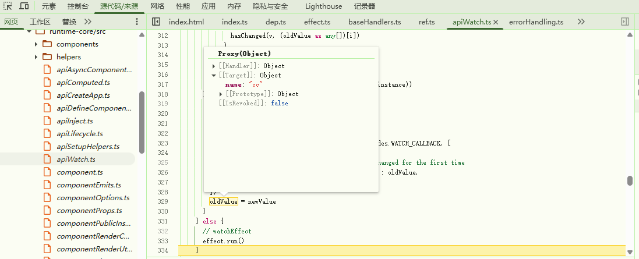Open the 隐私与安全 panel tab
Screen dimensions: 639x259
pos(270,6)
